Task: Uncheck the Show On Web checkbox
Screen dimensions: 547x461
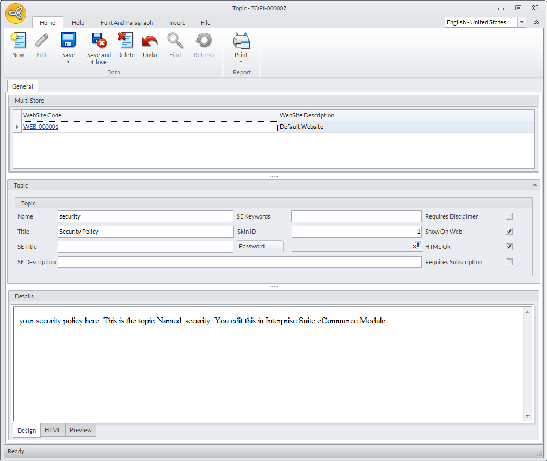Action: click(x=509, y=232)
